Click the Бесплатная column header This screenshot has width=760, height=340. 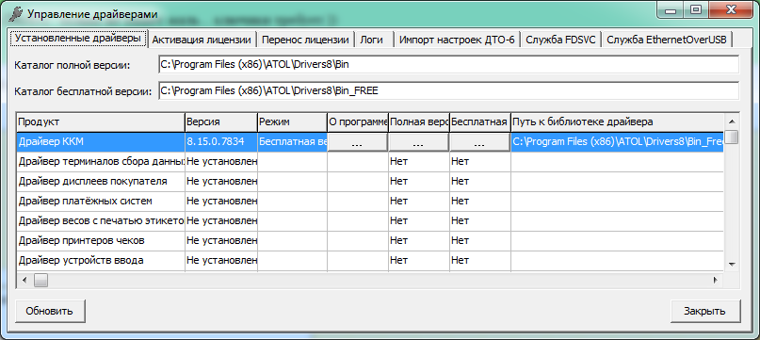click(x=480, y=121)
